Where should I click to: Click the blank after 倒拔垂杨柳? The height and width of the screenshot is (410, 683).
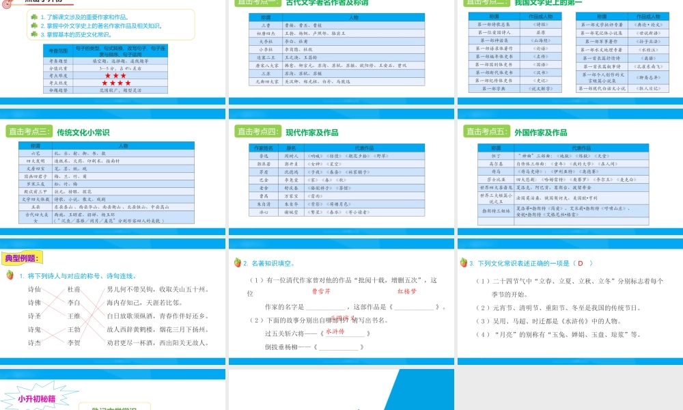339,347
